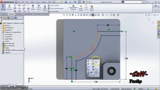Open the Edit menu
The image size is (160, 90).
click(x=23, y=2)
